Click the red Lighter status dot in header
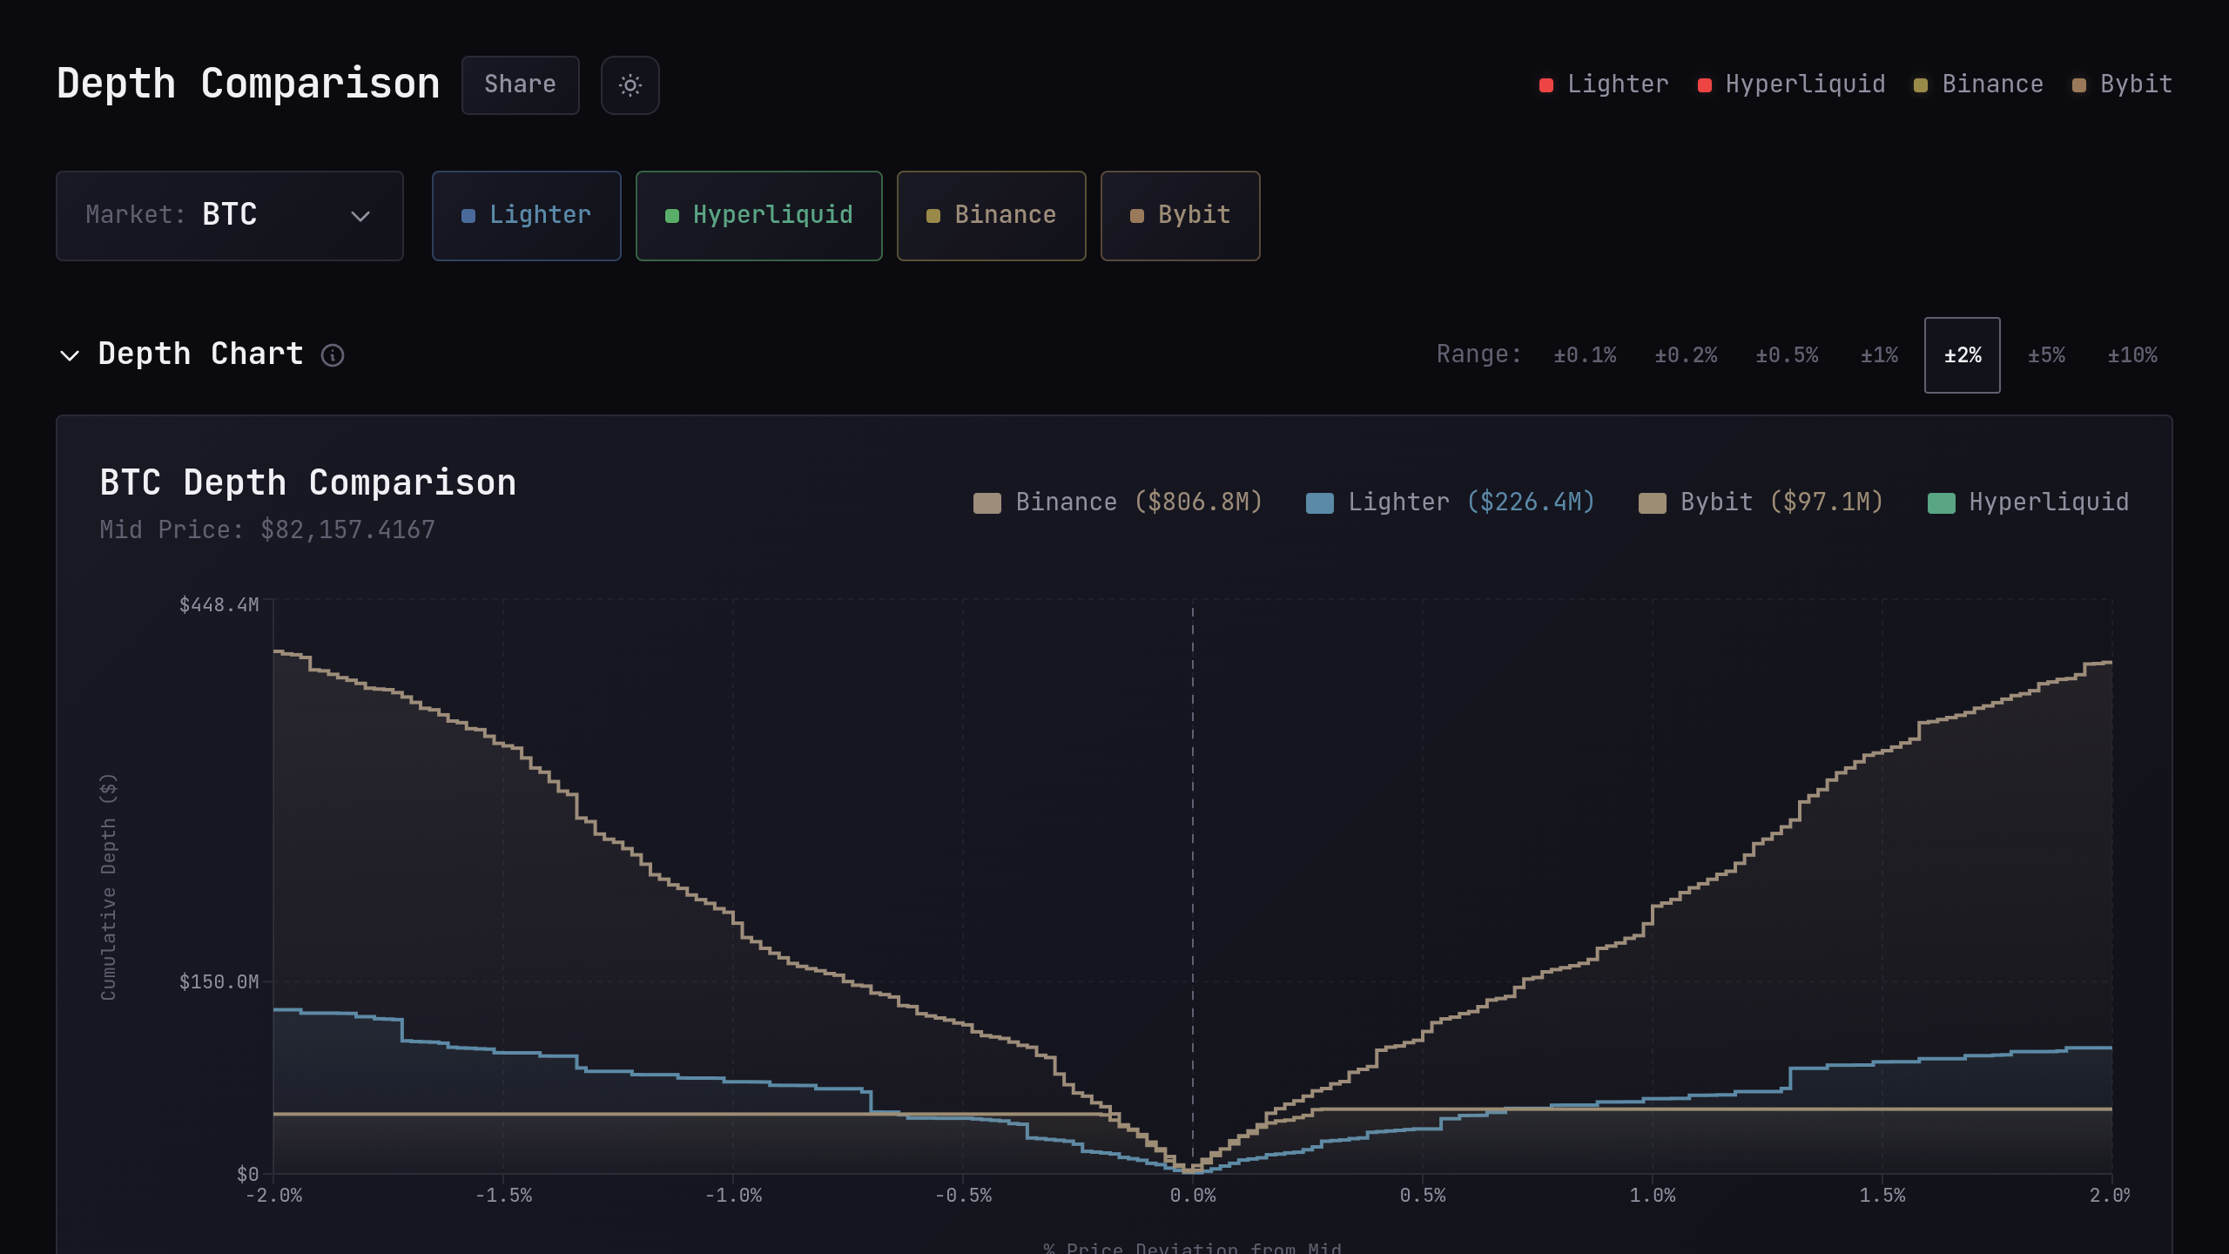 pyautogui.click(x=1546, y=85)
